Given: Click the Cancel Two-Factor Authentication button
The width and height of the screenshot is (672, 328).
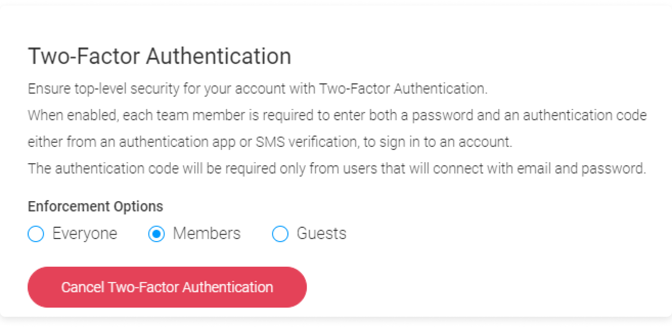Looking at the screenshot, I should [x=167, y=287].
